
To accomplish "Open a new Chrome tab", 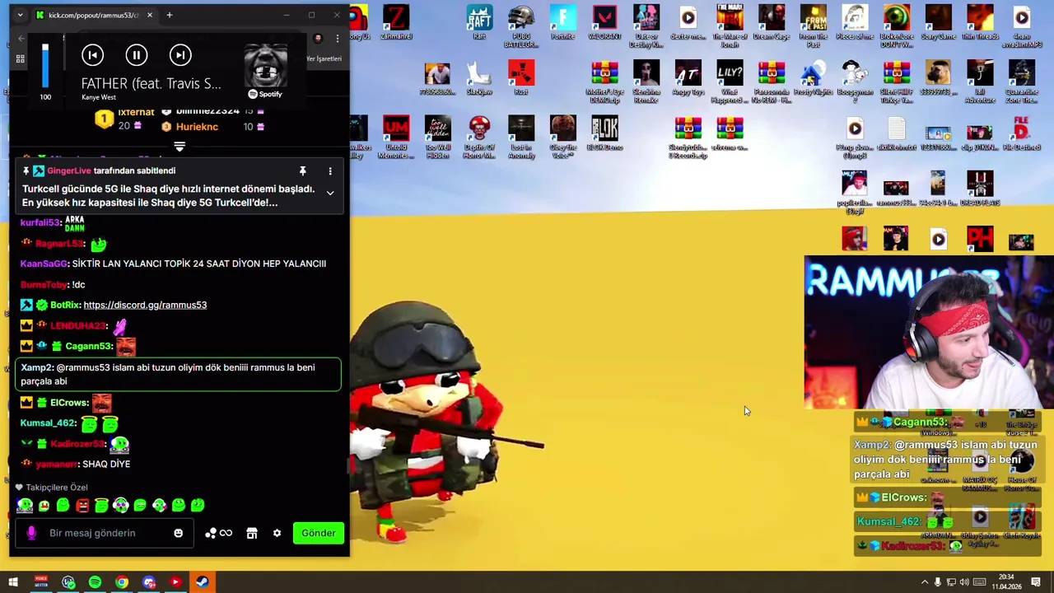I will (x=169, y=15).
